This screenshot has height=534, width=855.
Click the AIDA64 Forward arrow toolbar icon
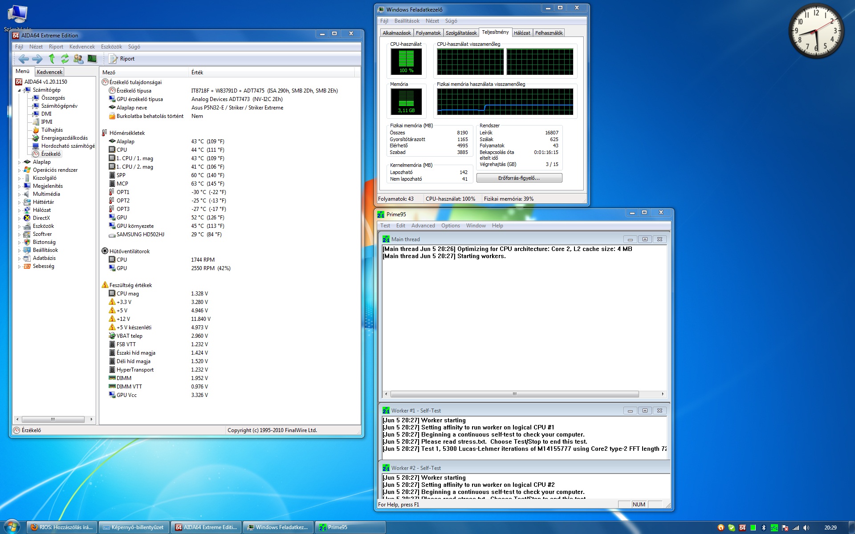click(37, 59)
